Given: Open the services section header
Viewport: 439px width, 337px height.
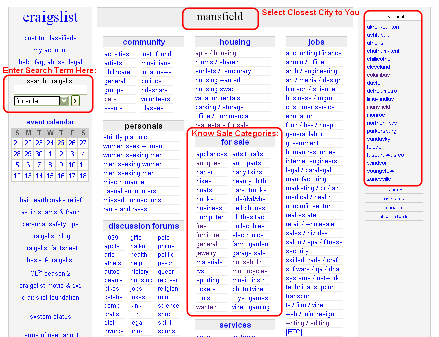Looking at the screenshot, I should coord(235,325).
